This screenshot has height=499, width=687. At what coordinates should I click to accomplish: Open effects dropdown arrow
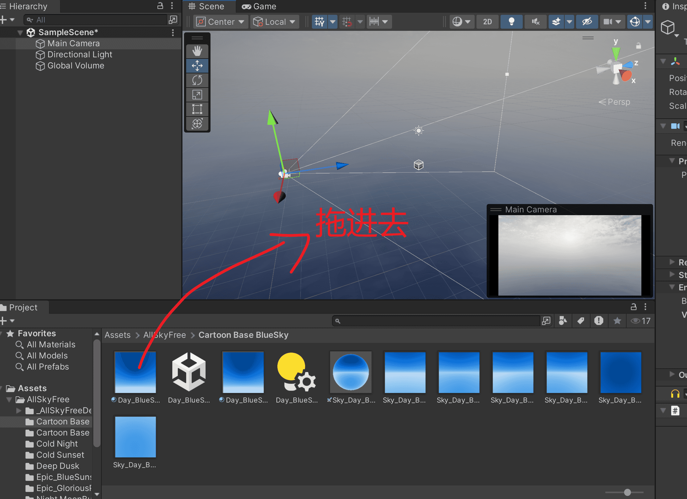[x=569, y=22]
